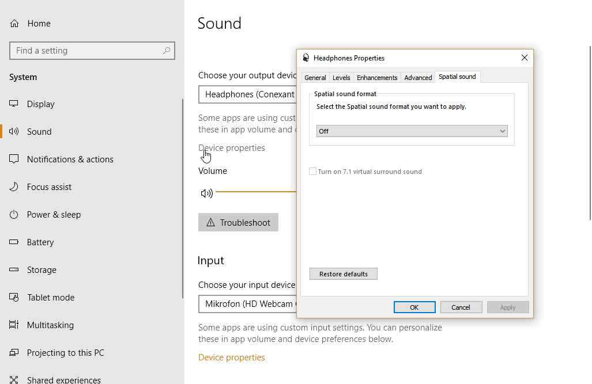Click the Sound speaker icon in the sidebar

14,131
